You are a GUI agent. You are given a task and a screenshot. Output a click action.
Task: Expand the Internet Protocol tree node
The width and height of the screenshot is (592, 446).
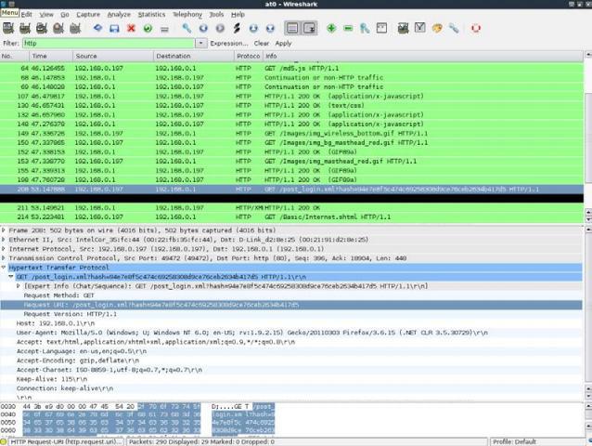[x=4, y=249]
